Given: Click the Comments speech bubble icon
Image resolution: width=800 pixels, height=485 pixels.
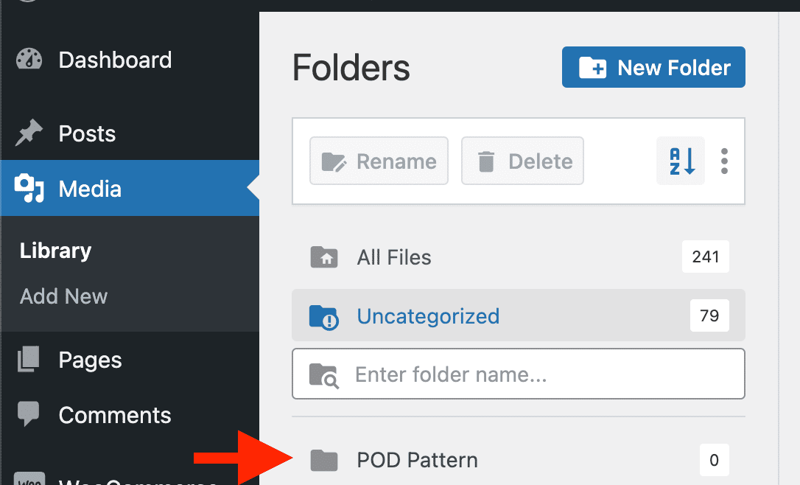Looking at the screenshot, I should 28,415.
